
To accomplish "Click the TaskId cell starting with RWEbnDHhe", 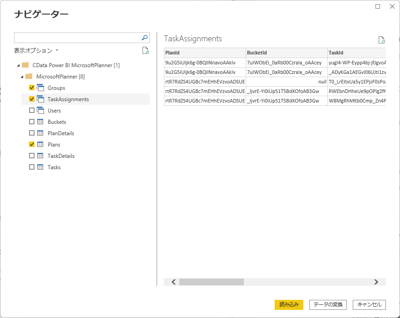I will pos(356,91).
